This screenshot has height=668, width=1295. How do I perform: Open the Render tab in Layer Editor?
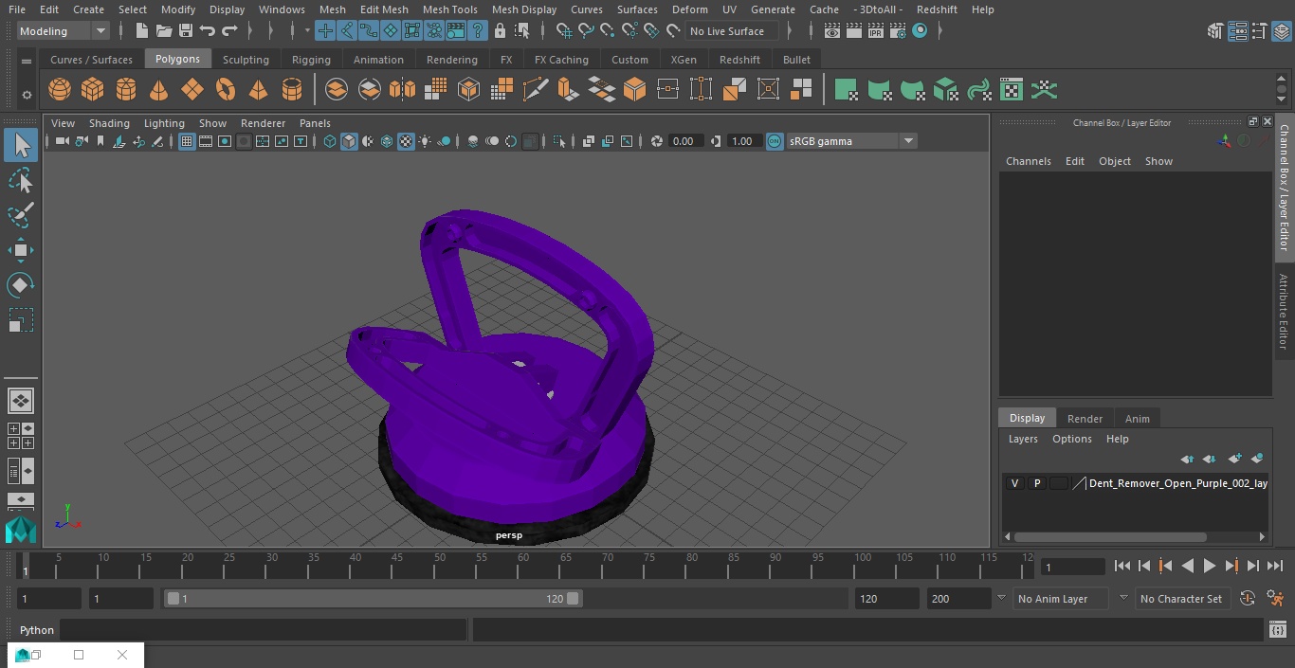1085,418
